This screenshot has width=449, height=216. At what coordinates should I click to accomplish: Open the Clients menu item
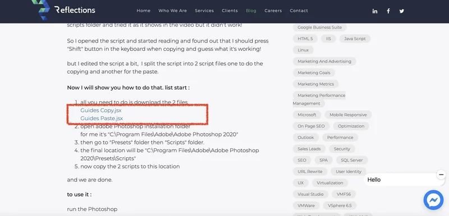pyautogui.click(x=230, y=11)
